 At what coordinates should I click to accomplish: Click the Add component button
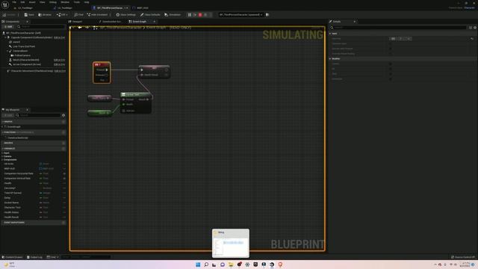tap(8, 27)
